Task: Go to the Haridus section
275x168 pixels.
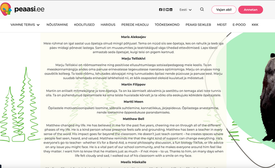Action: coord(108,25)
